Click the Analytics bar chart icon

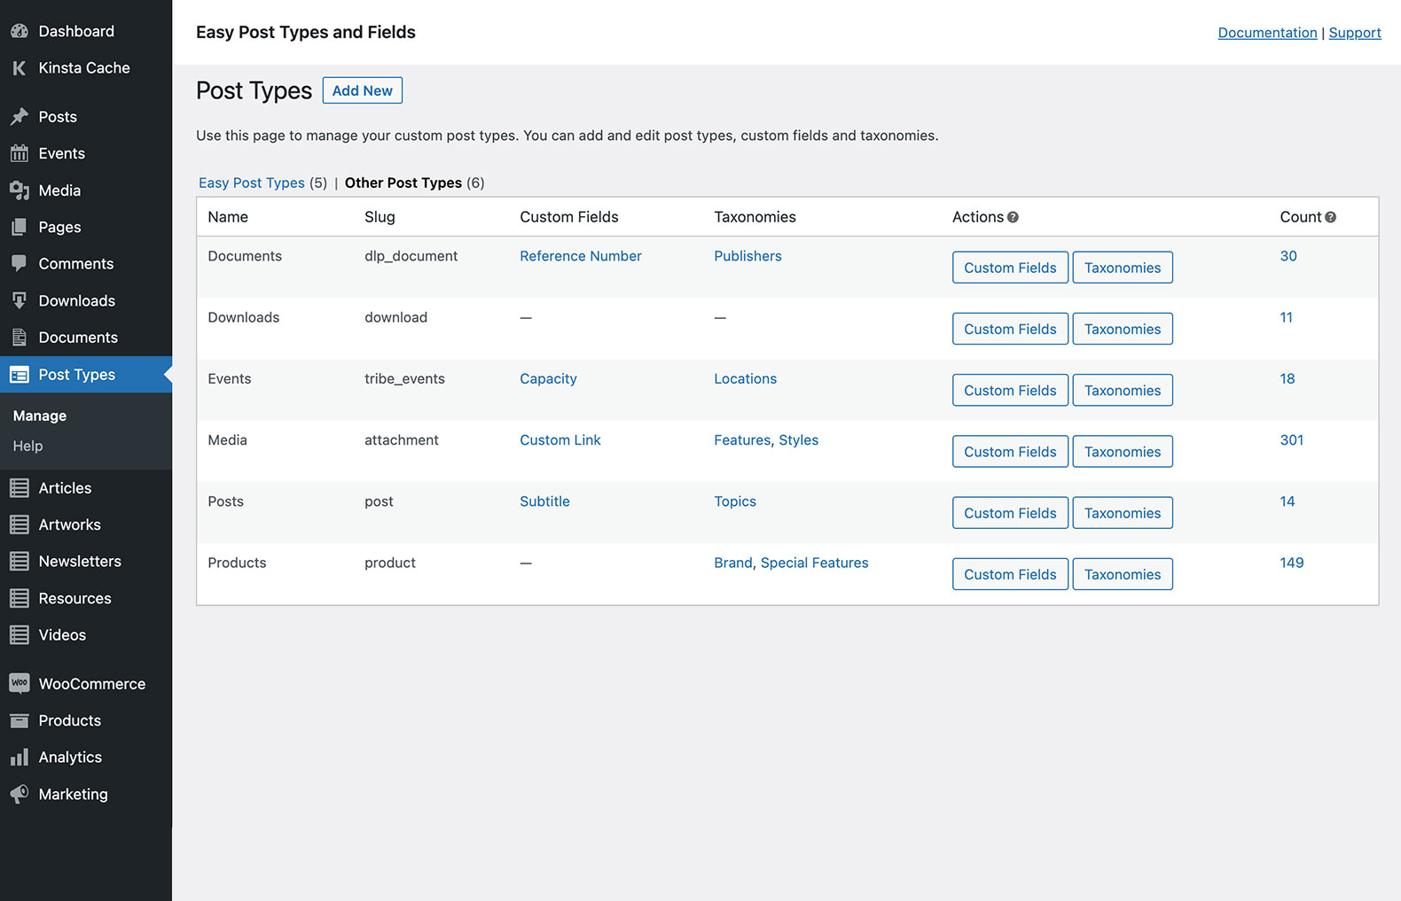click(20, 757)
